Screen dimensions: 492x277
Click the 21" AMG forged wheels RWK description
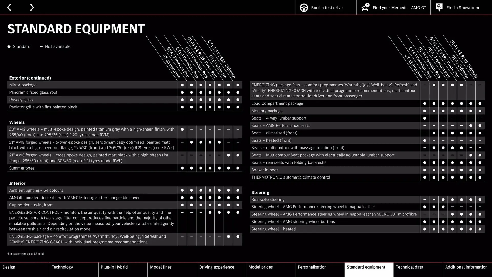pyautogui.click(x=92, y=145)
